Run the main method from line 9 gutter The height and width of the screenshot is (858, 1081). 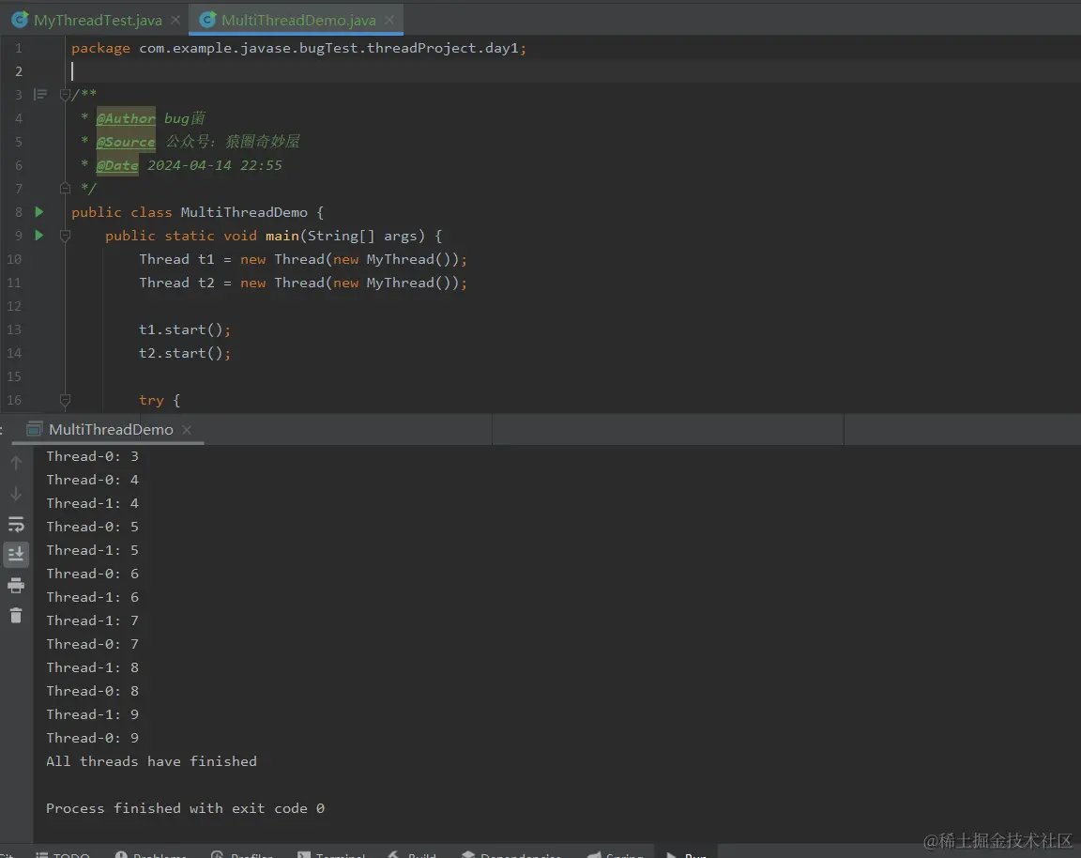click(39, 236)
